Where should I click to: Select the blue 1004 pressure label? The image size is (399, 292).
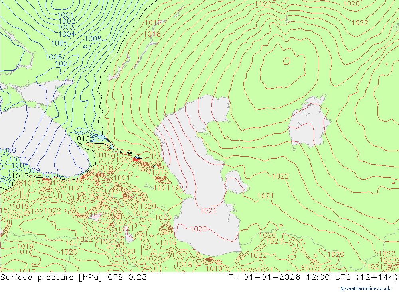pos(67,34)
